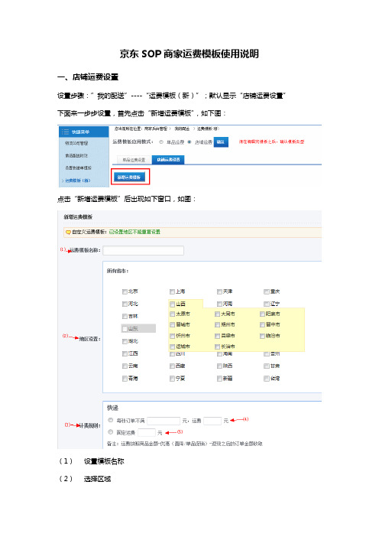379x537 pixels.
Task: Click the 运费模板名称 input field
Action: (144, 250)
